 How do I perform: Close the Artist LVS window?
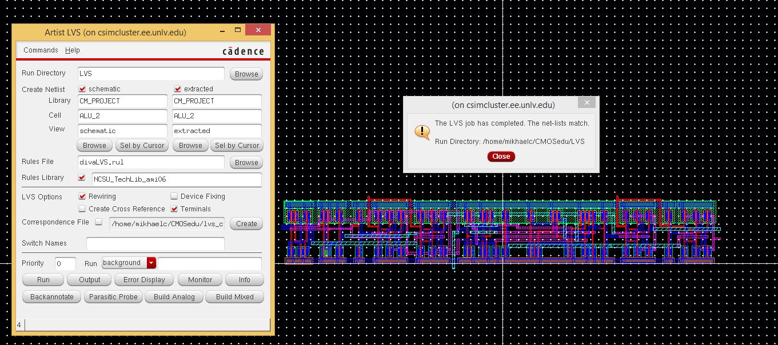pyautogui.click(x=259, y=30)
